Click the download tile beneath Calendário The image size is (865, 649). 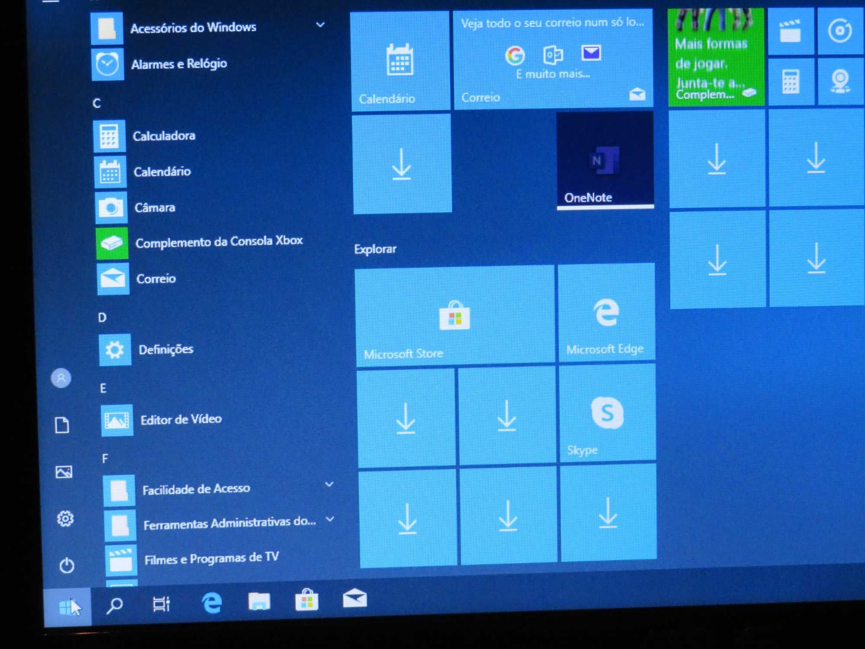point(402,164)
